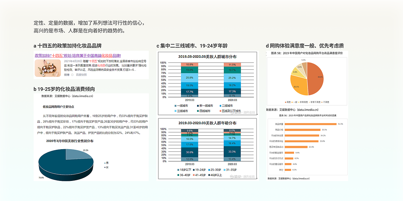Click the 2020年3月中国美妆行业性别分布 chart title

[70, 141]
